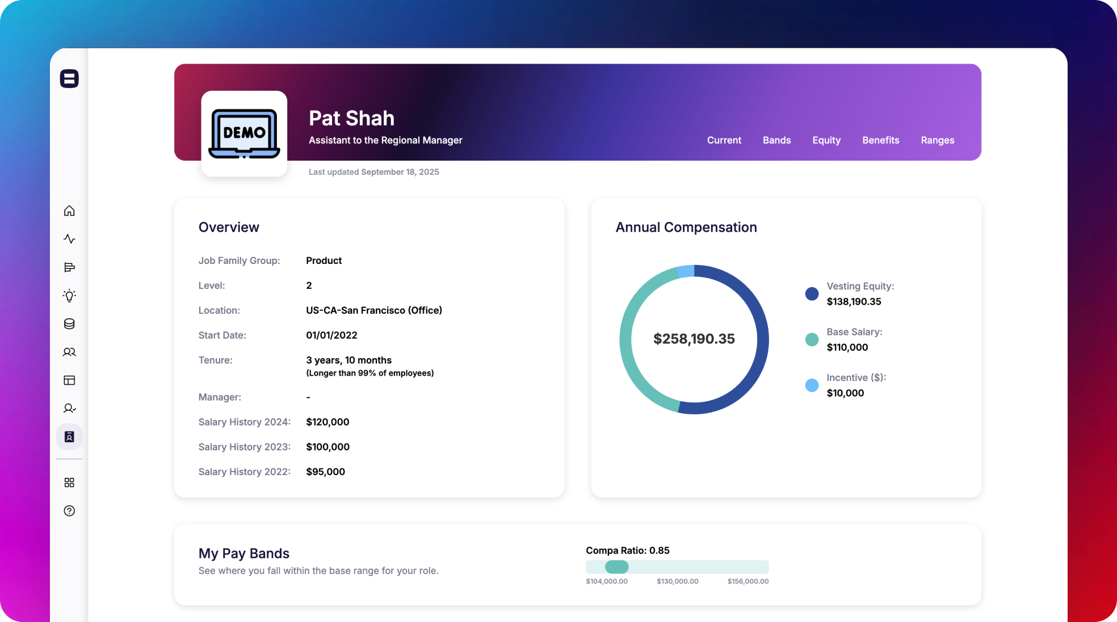Open the help question mark icon
The height and width of the screenshot is (622, 1117).
coord(69,511)
